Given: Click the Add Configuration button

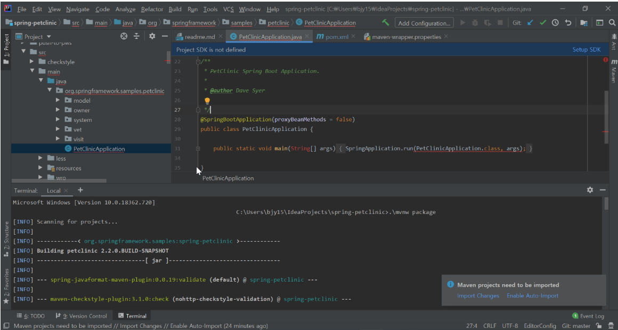Looking at the screenshot, I should coord(424,23).
